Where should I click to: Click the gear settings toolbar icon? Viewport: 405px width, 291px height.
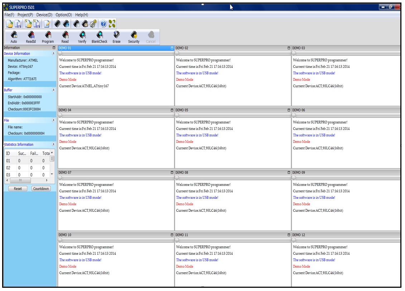pos(93,24)
